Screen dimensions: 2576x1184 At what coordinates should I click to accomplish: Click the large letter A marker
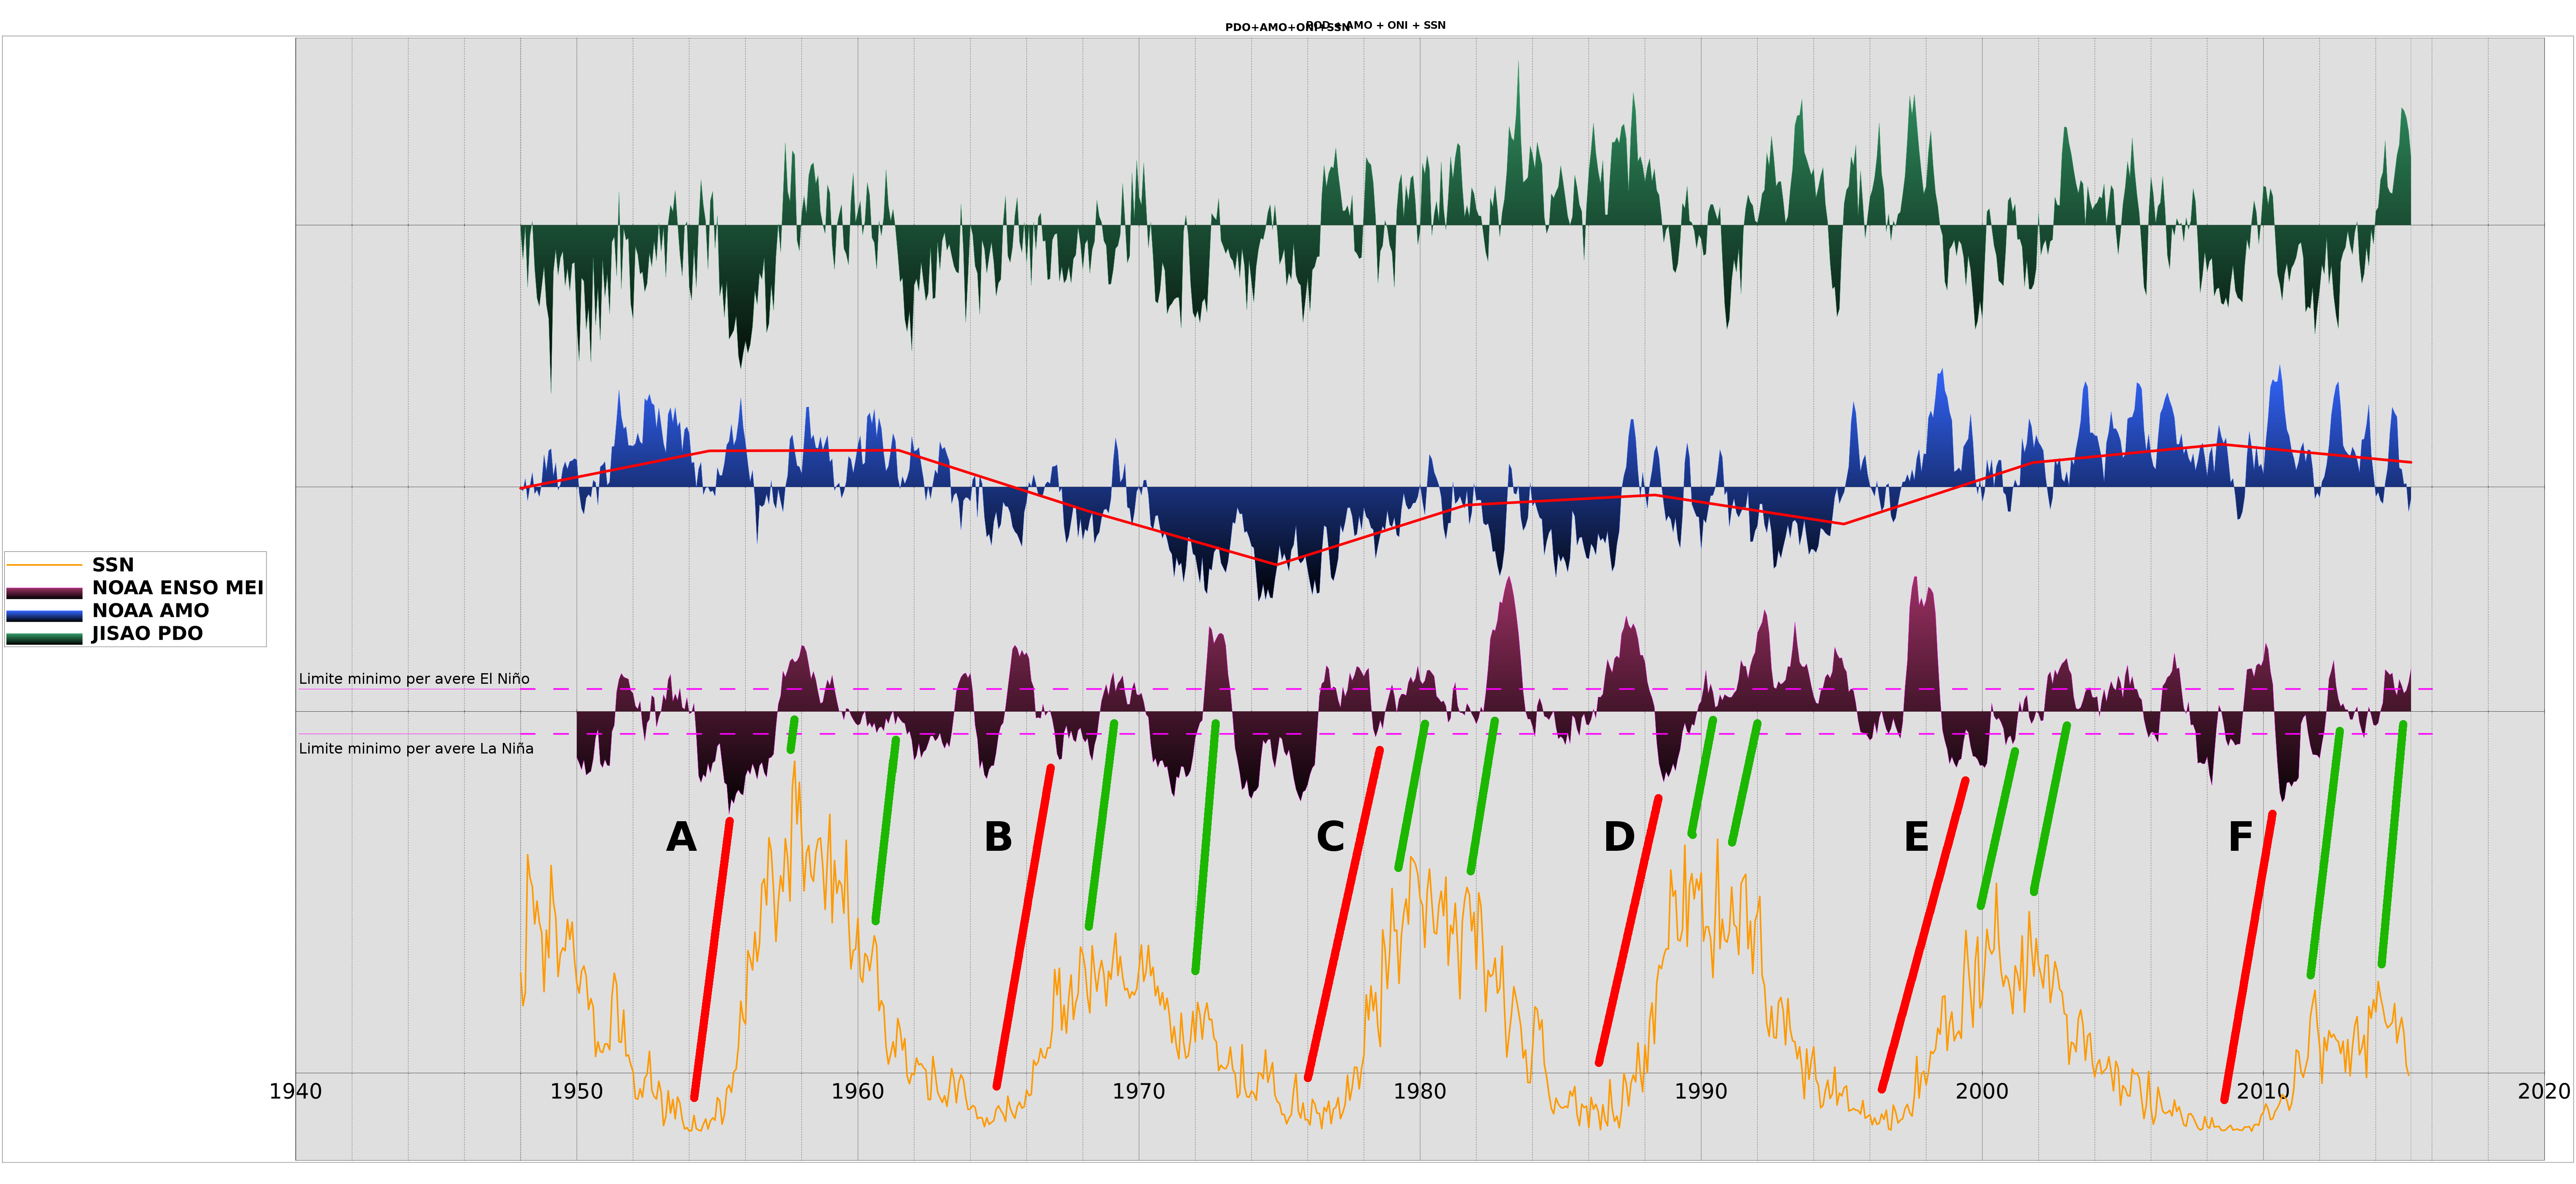(681, 837)
